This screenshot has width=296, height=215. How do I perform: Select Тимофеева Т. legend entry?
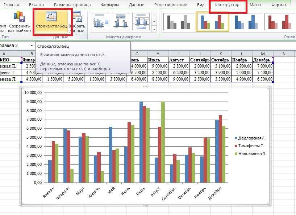coord(249,146)
